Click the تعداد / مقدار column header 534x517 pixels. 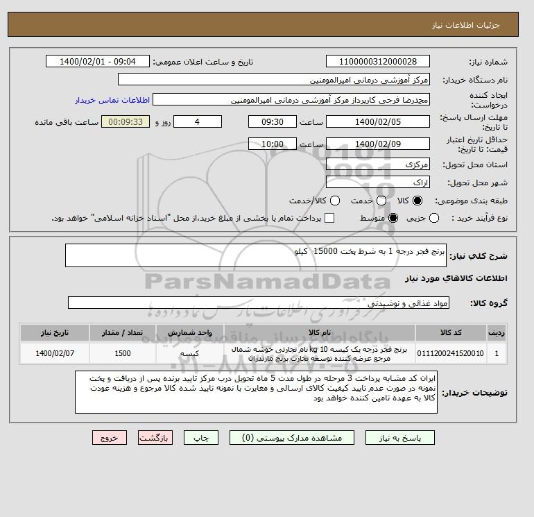pyautogui.click(x=123, y=333)
